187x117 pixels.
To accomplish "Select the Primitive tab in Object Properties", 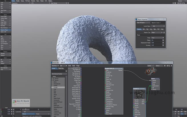I will [139, 29].
